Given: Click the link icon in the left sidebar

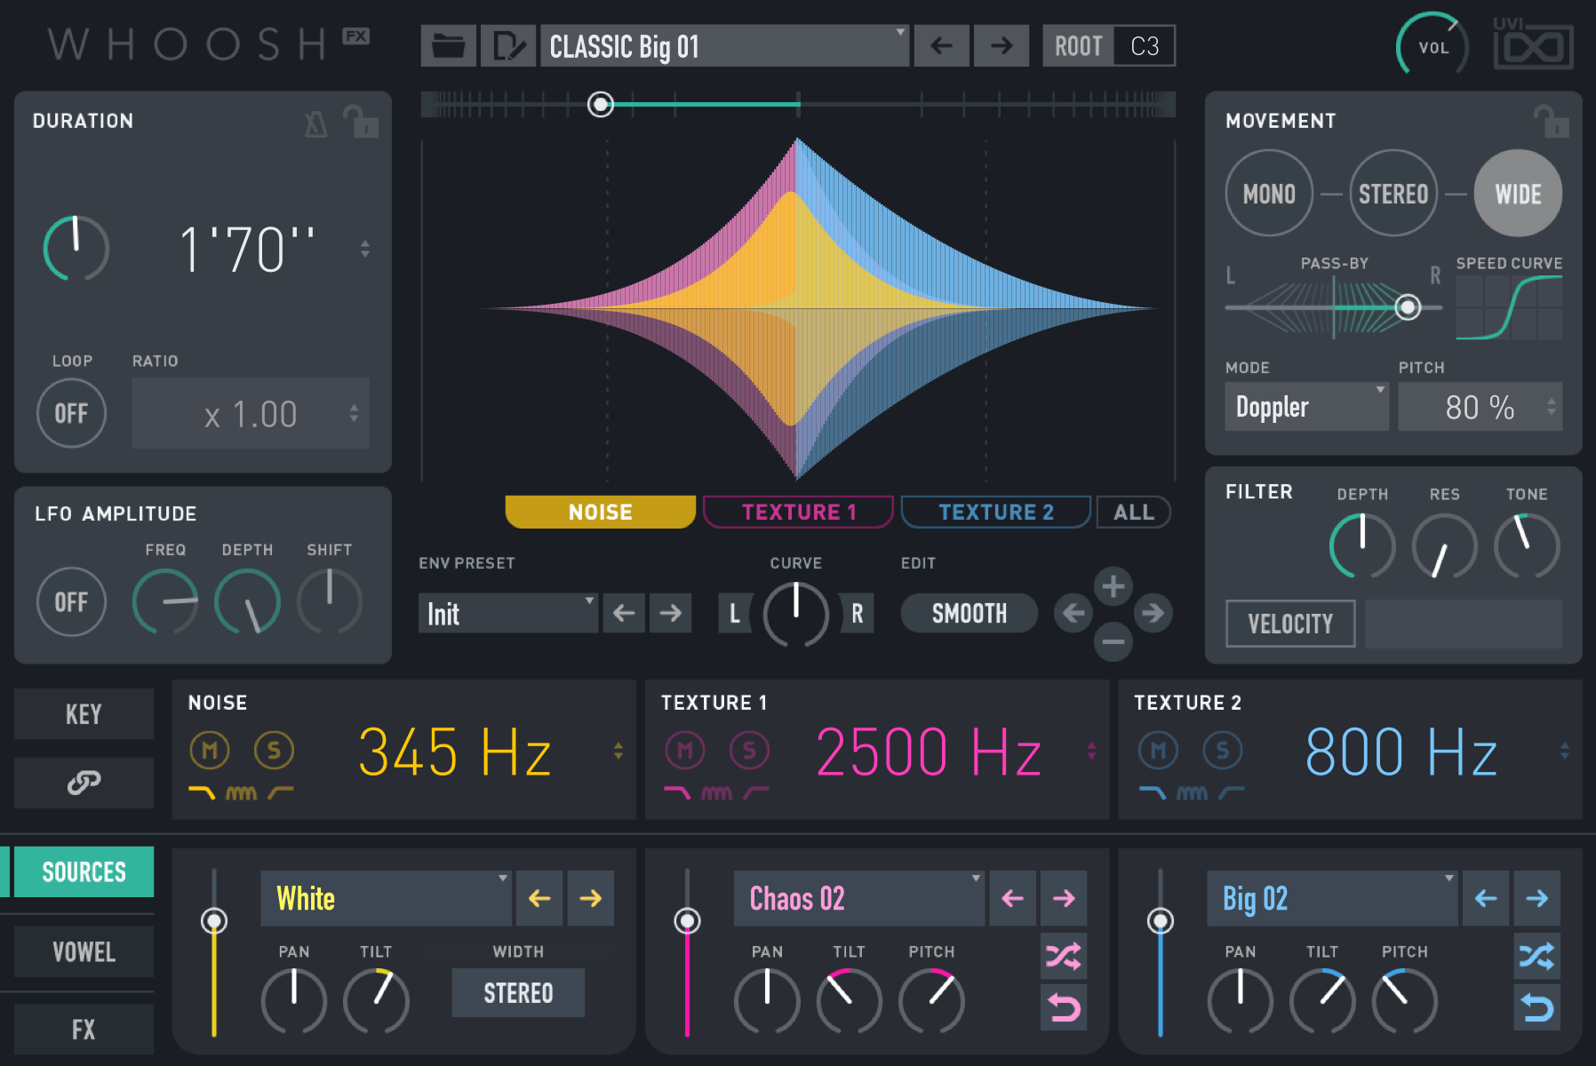Looking at the screenshot, I should click(x=84, y=784).
